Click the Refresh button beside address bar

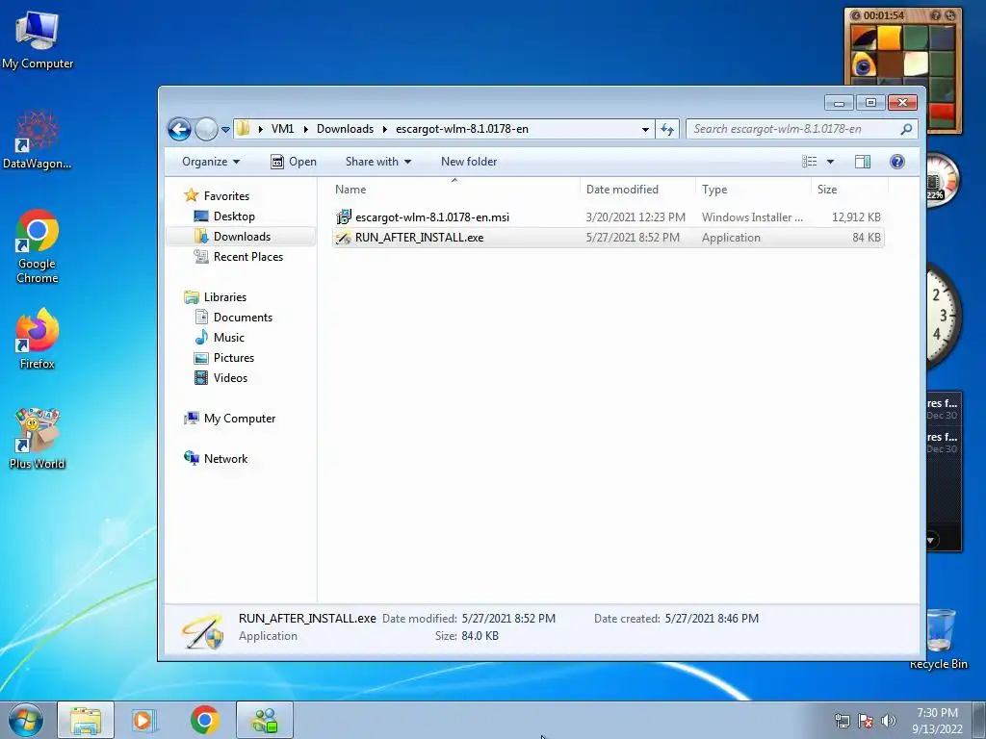pos(666,130)
